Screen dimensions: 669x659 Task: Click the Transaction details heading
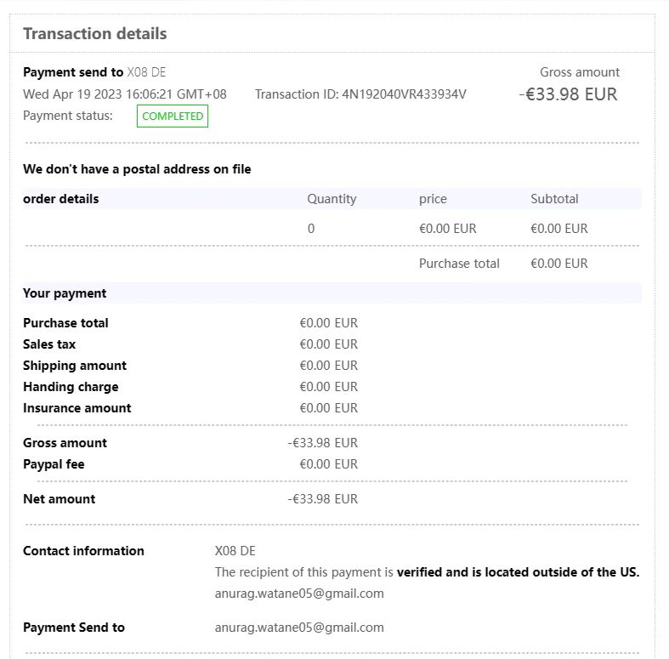click(94, 34)
